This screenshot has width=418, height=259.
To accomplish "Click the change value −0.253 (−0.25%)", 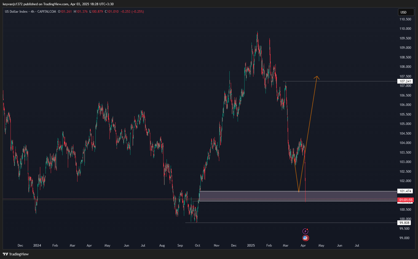I will click(x=132, y=12).
